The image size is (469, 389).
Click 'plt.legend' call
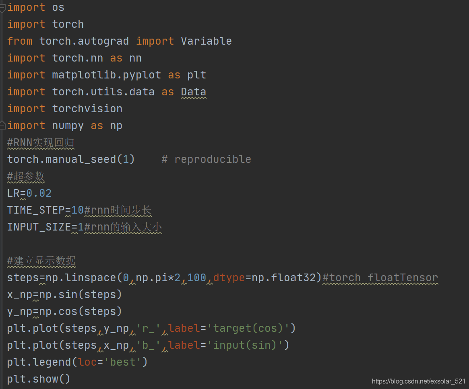39,362
